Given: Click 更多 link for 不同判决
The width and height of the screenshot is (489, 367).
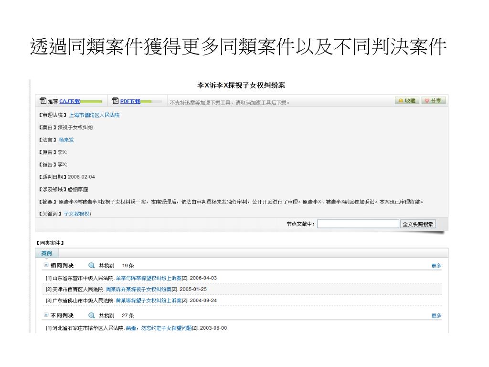Looking at the screenshot, I should (436, 315).
